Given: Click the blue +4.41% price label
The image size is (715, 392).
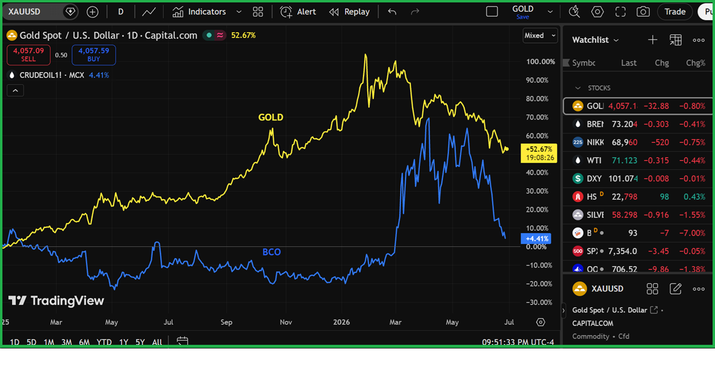Looking at the screenshot, I should click(x=536, y=238).
